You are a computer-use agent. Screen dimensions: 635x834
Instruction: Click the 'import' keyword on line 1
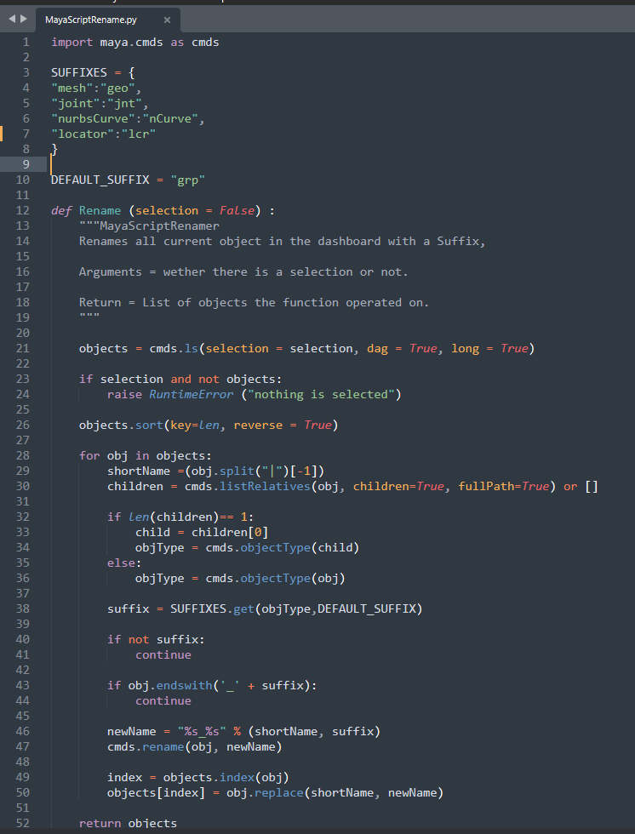pyautogui.click(x=72, y=42)
